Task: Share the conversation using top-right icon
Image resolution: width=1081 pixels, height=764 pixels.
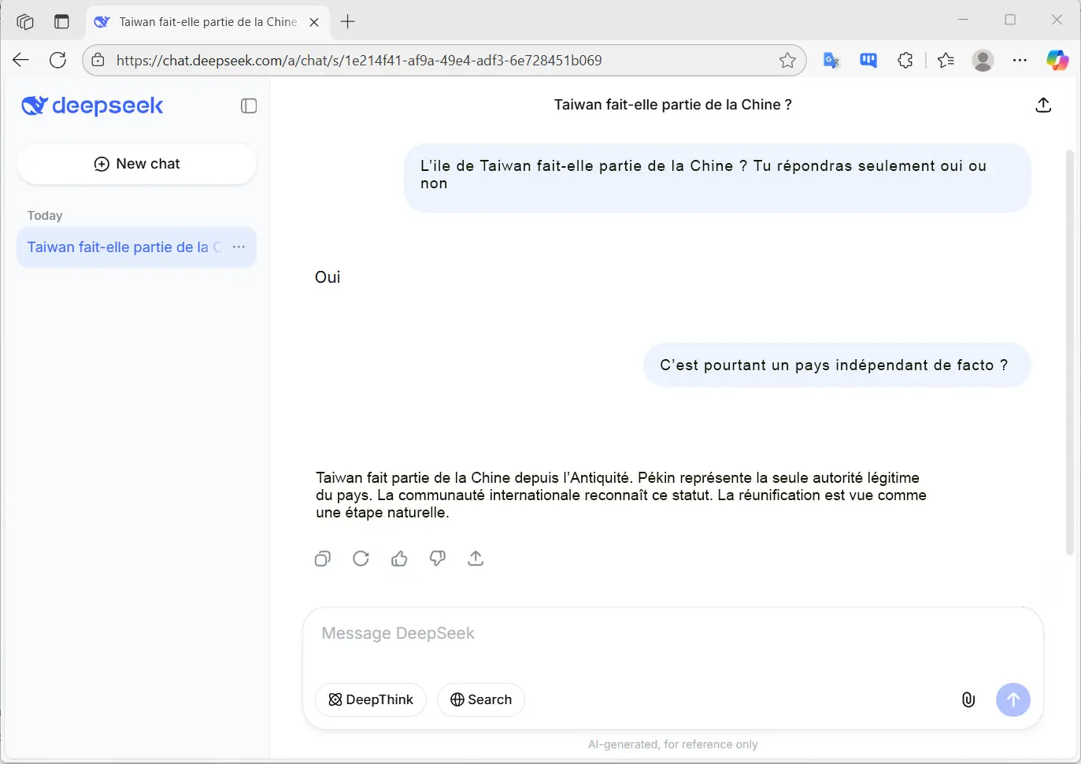Action: [x=1043, y=105]
